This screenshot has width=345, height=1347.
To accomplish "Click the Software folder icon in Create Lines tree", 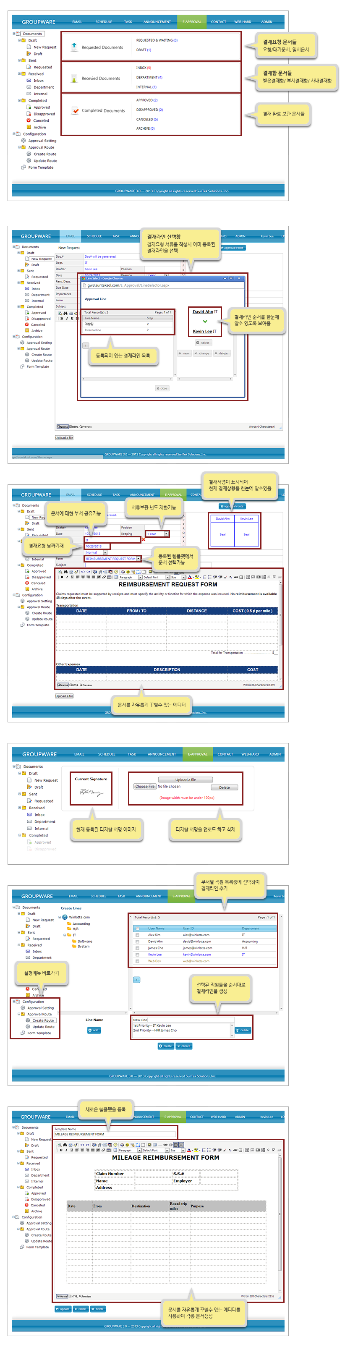I will point(74,941).
